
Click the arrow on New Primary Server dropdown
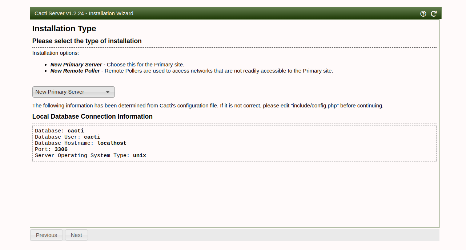coord(108,92)
